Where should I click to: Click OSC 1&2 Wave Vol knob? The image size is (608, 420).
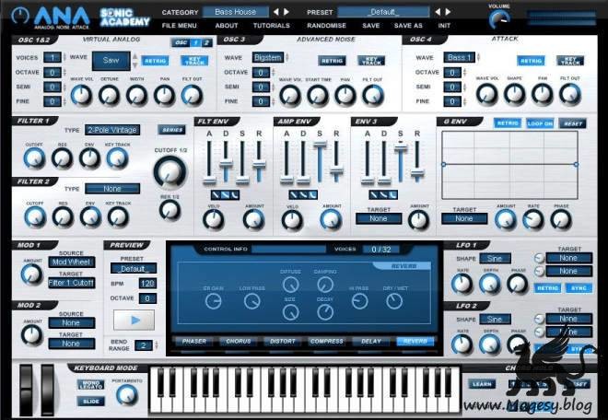coord(81,96)
